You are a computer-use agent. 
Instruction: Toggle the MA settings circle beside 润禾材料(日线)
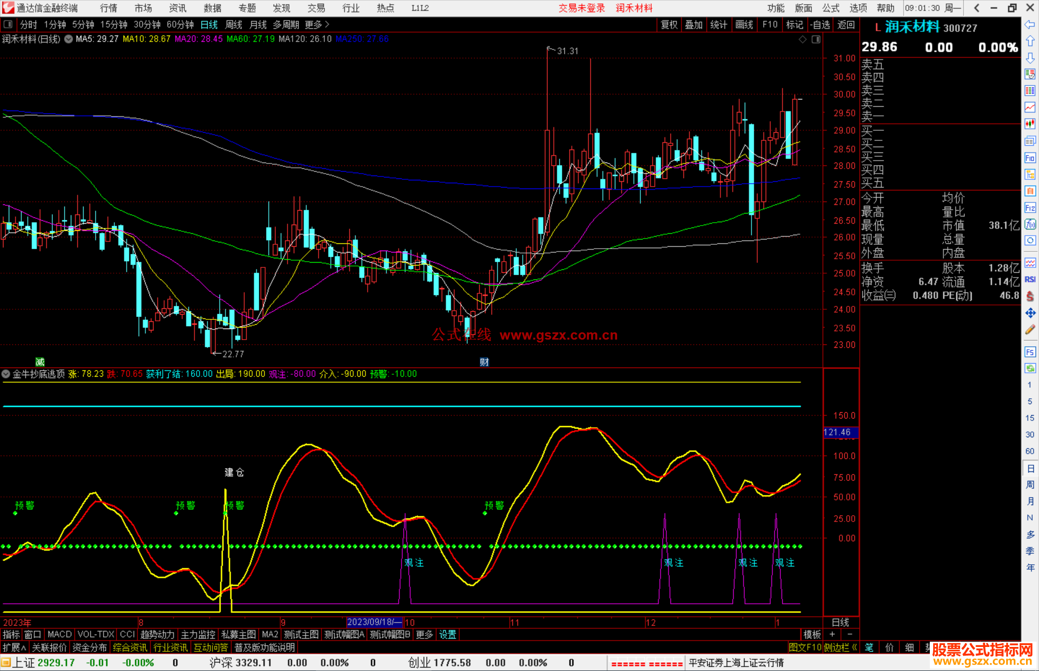(x=69, y=39)
